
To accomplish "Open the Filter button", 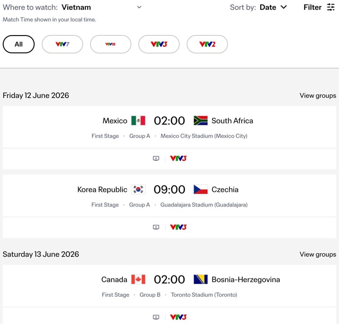I will pos(313,7).
